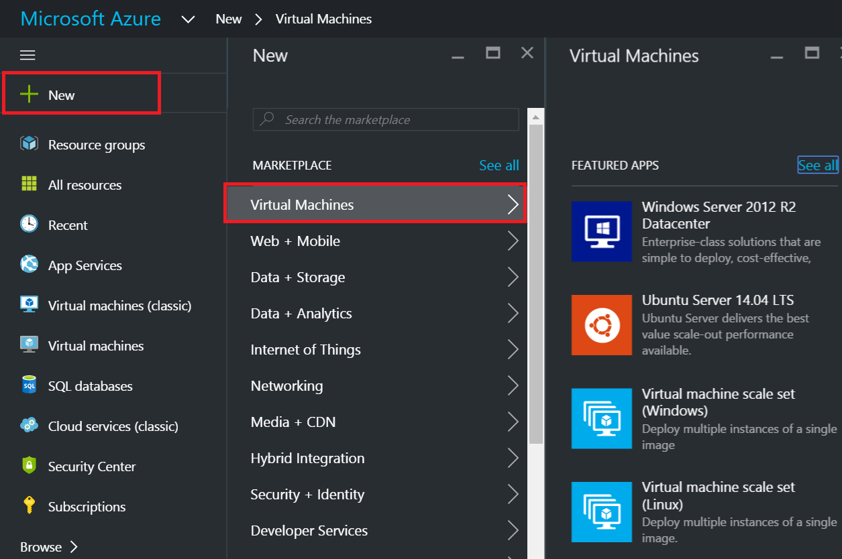Image resolution: width=842 pixels, height=559 pixels.
Task: Choose Networking from the marketplace list
Action: [286, 386]
